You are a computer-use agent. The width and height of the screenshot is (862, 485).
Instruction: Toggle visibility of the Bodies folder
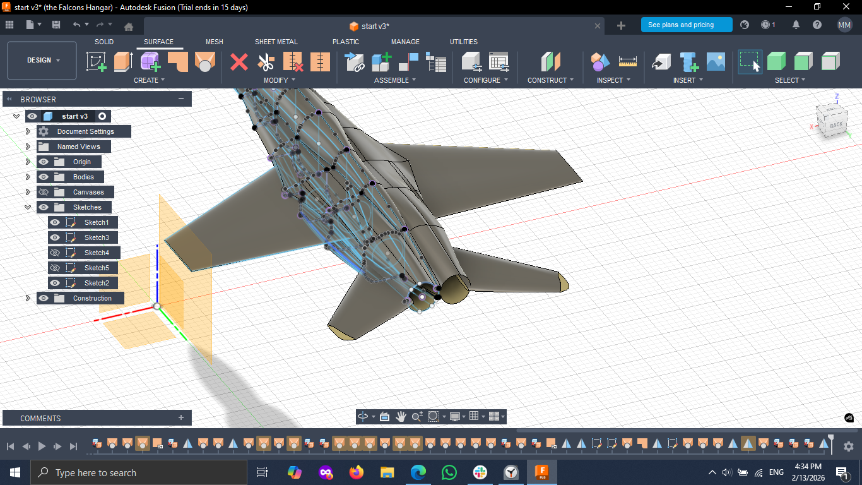(x=44, y=177)
